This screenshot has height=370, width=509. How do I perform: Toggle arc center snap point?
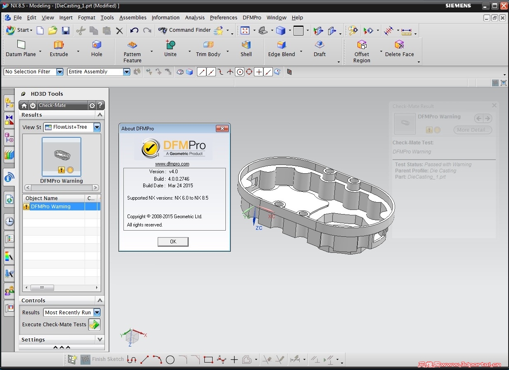[x=240, y=72]
